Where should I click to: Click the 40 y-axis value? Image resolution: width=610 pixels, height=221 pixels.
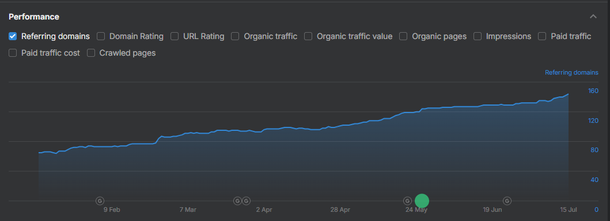coord(594,180)
